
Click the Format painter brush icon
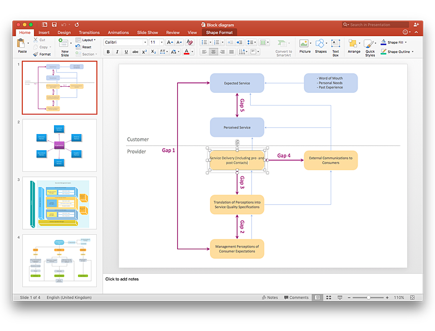[x=36, y=54]
